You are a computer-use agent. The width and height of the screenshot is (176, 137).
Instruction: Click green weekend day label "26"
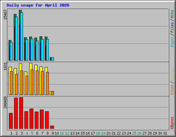(139, 133)
